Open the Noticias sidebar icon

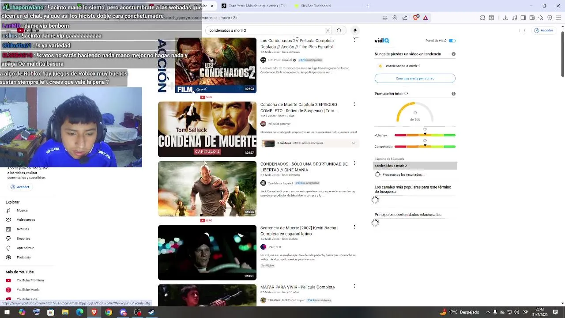pos(8,229)
